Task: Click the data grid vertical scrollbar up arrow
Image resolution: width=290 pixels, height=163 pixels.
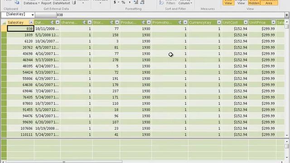Action: point(287,22)
